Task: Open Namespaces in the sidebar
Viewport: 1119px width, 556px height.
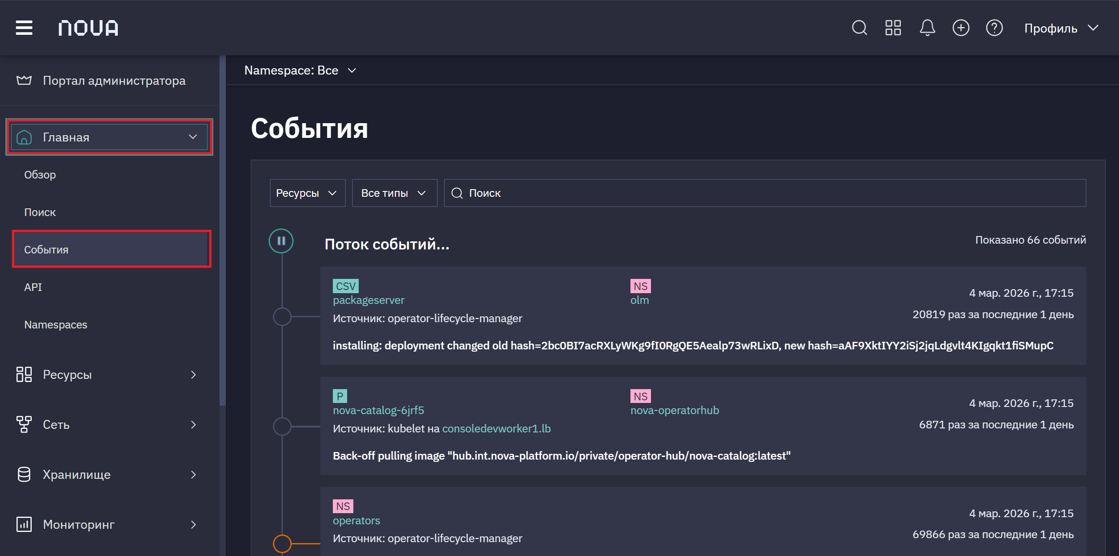Action: 56,324
